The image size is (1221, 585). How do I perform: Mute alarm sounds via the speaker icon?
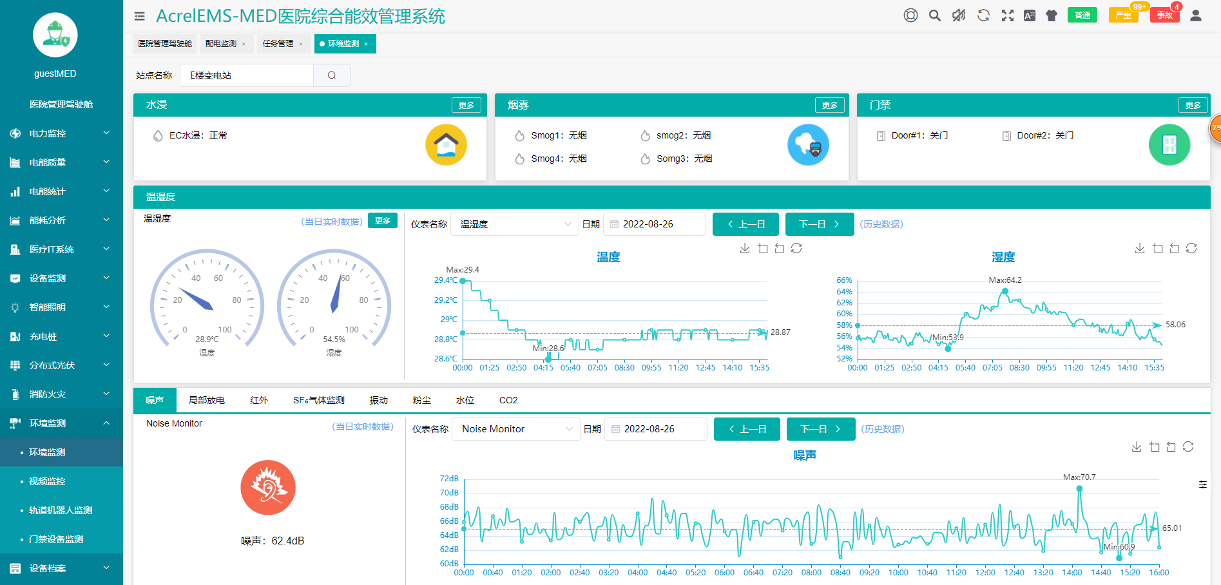point(958,15)
